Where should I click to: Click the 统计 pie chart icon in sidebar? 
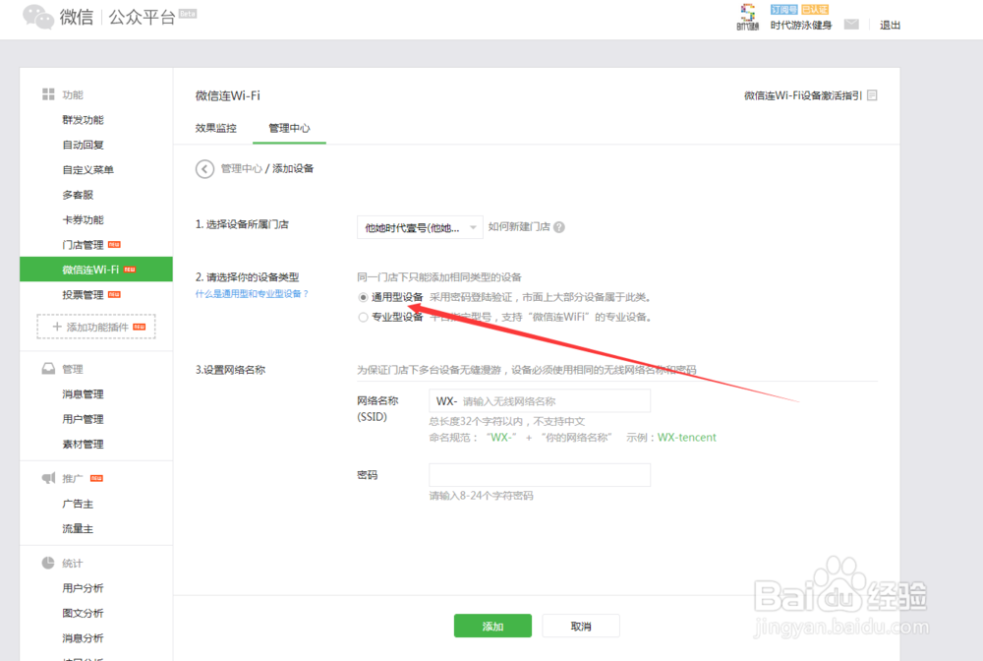[48, 563]
